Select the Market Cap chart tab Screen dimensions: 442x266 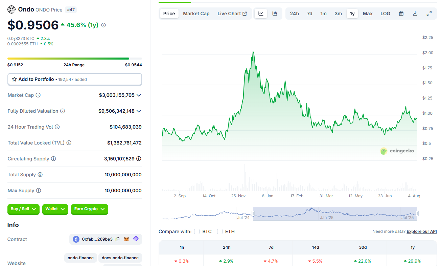tap(196, 14)
